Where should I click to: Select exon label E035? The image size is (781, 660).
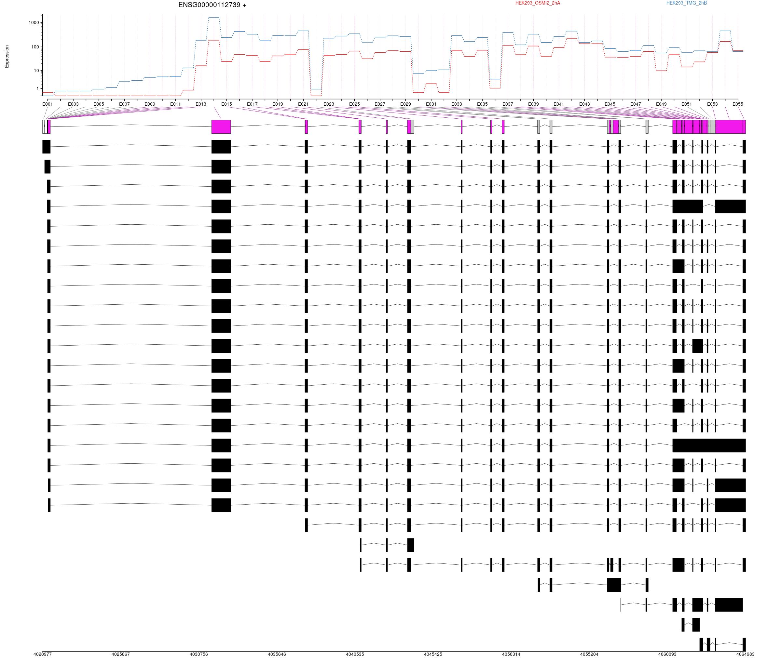click(x=482, y=104)
